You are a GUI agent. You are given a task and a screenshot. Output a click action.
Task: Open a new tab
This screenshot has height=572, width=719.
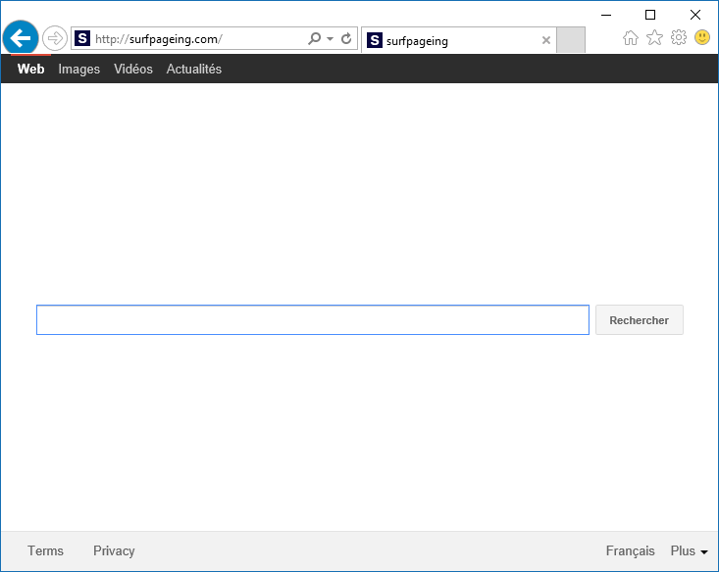point(571,40)
